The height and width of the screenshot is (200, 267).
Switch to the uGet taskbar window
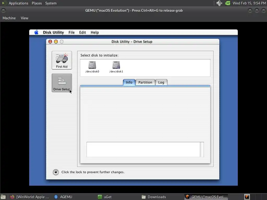(105, 197)
